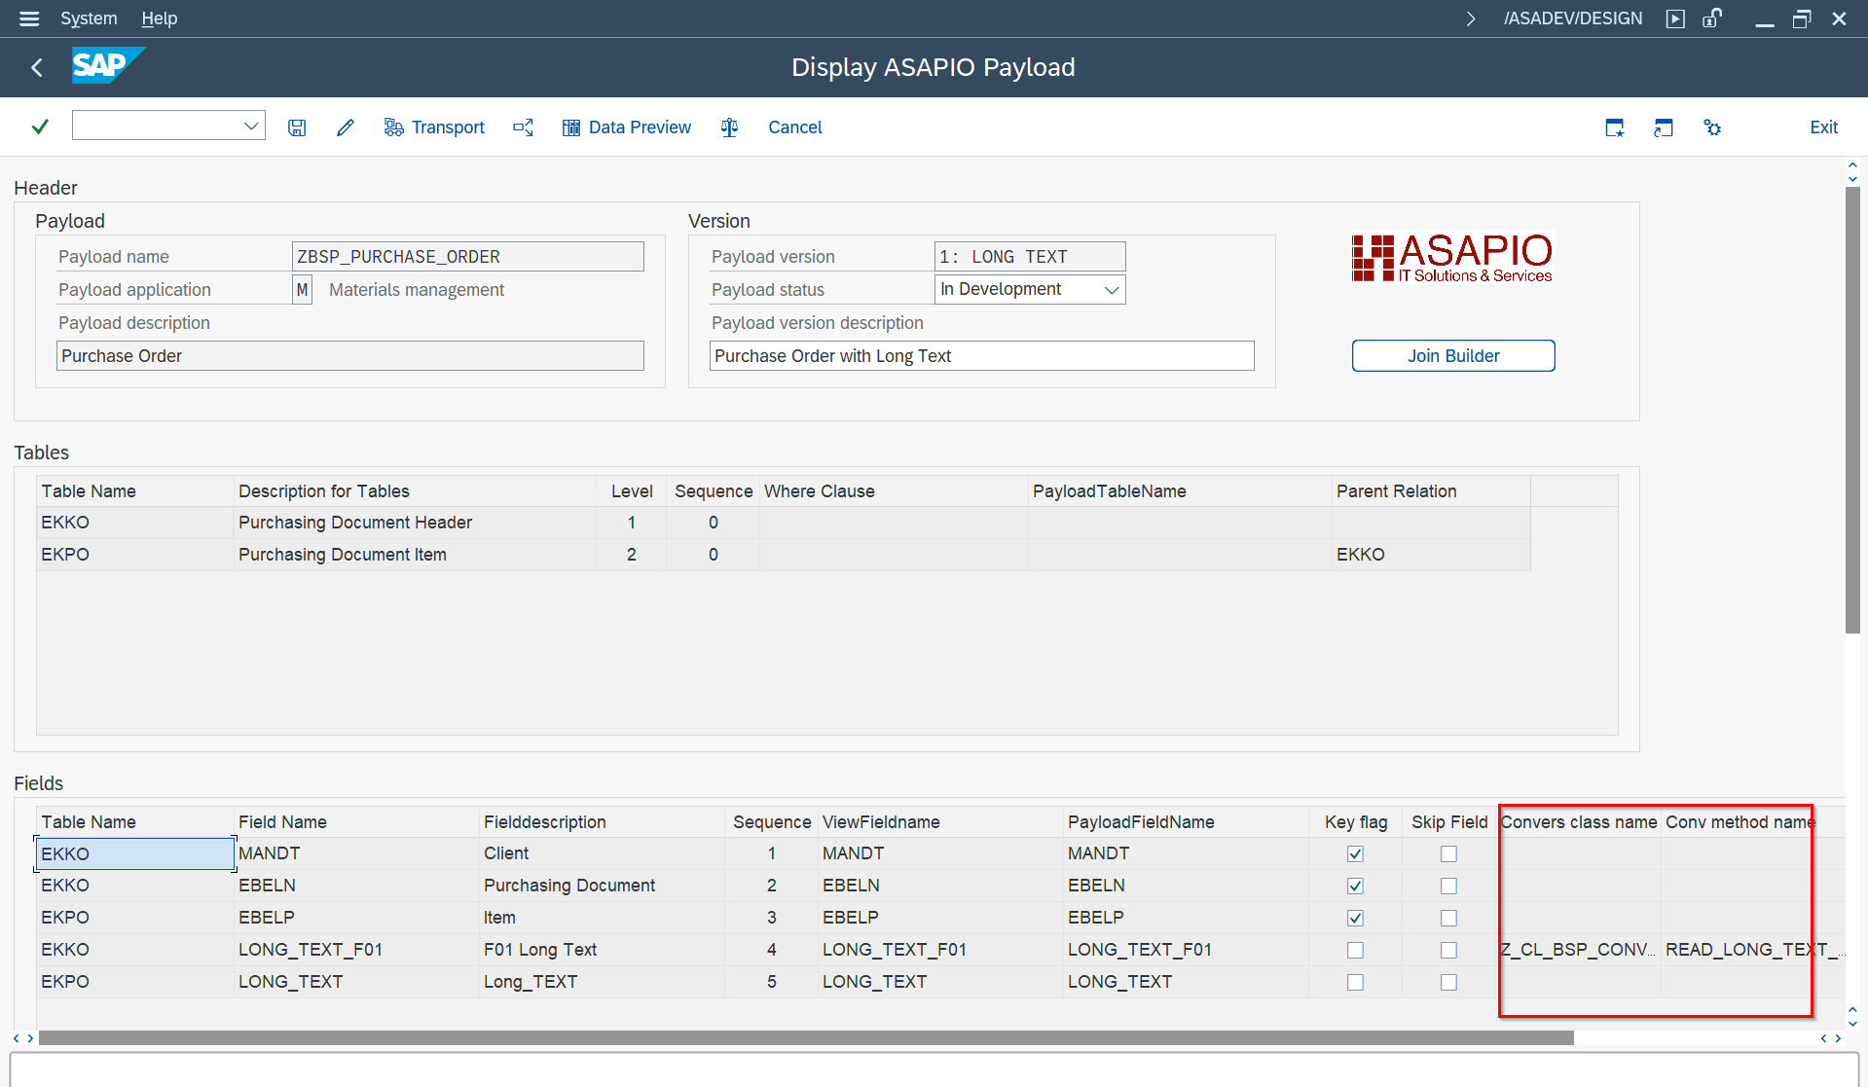
Task: Click the Transport button label
Action: pyautogui.click(x=448, y=127)
